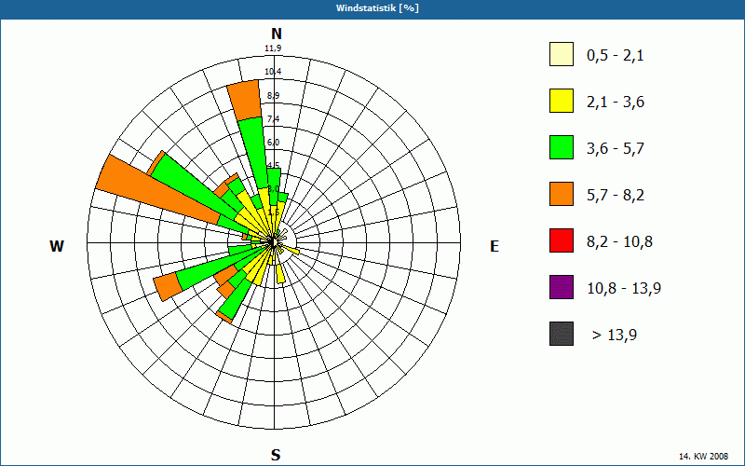Click the '11,9' ring scale value
This screenshot has width=745, height=466.
click(273, 48)
